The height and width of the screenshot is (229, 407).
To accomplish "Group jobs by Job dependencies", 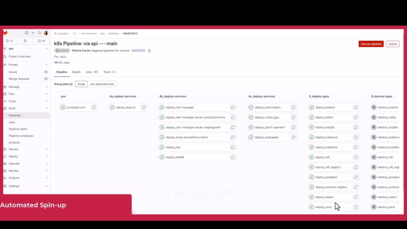I will (x=102, y=84).
